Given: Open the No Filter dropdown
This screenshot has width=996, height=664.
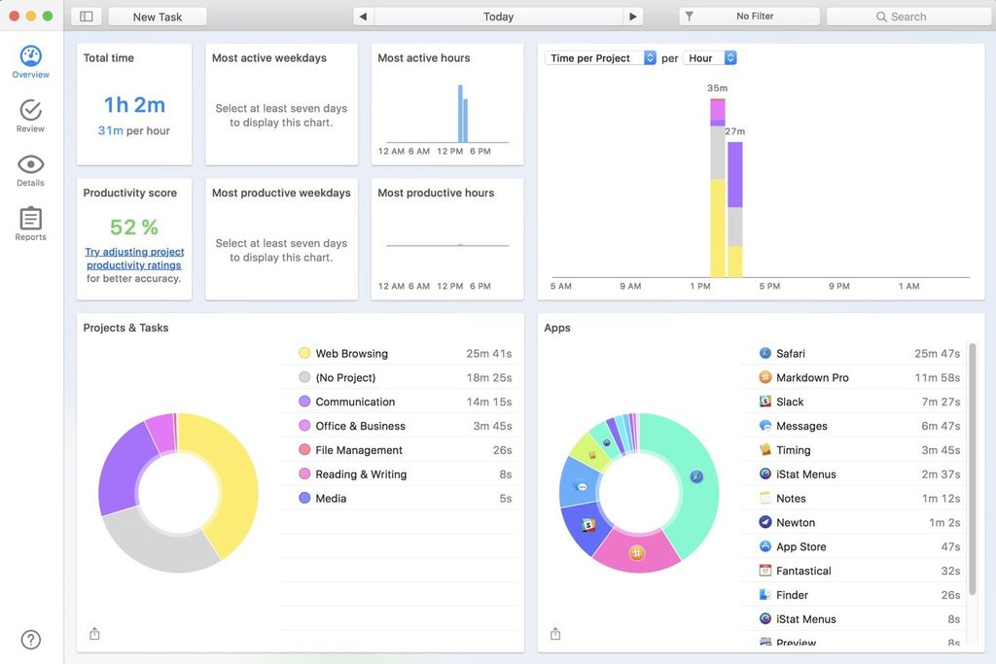Looking at the screenshot, I should click(750, 17).
